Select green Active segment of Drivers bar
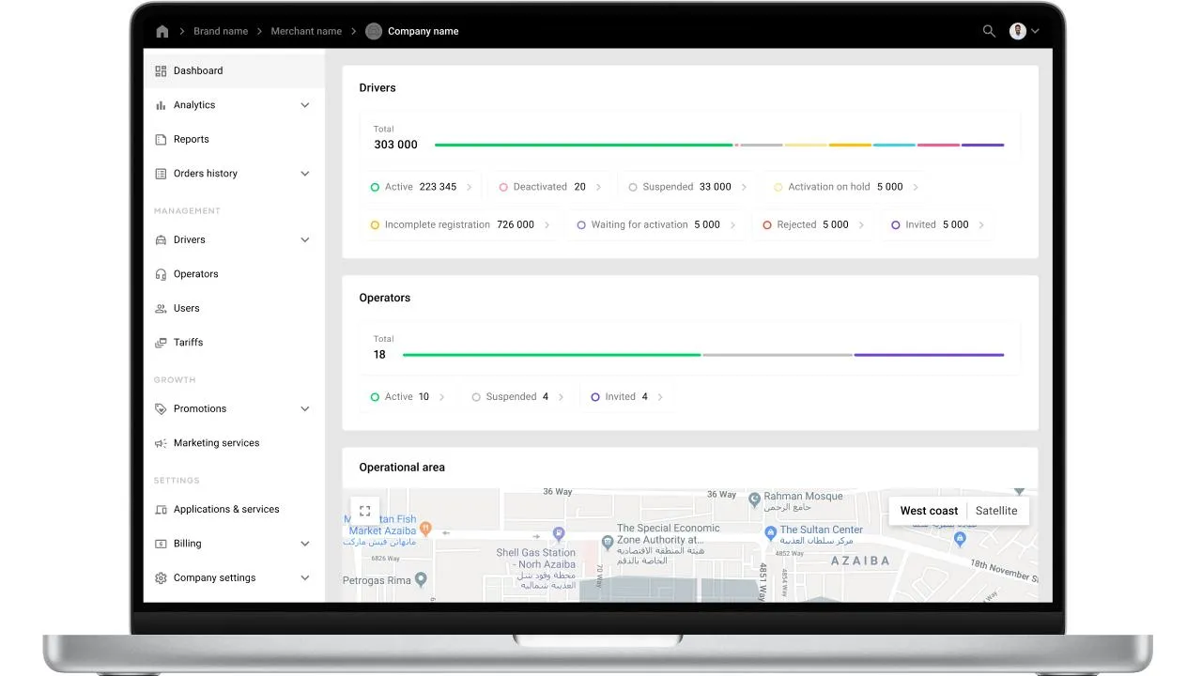The width and height of the screenshot is (1202, 676). tap(583, 145)
